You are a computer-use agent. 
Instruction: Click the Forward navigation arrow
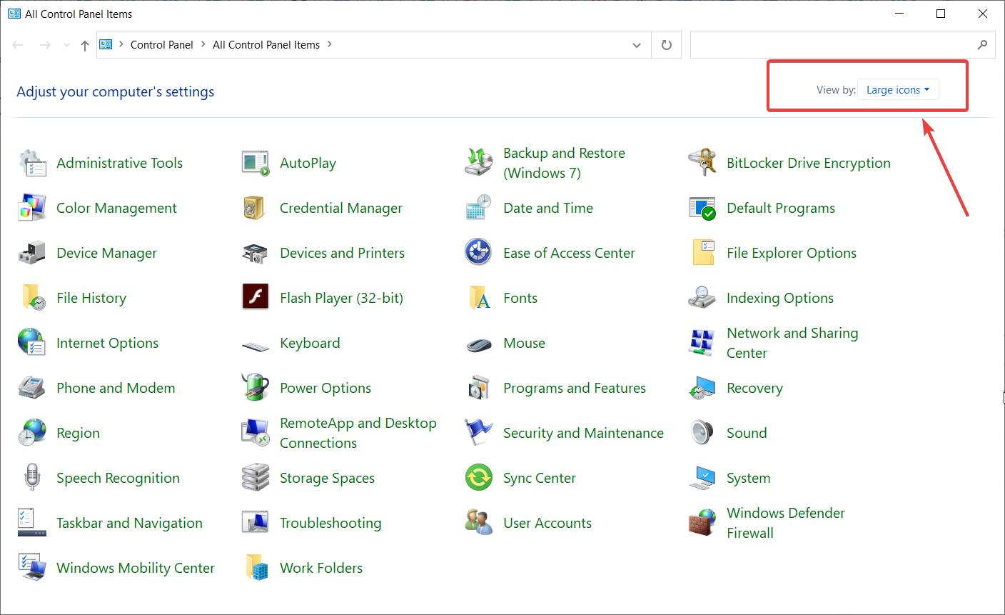pyautogui.click(x=45, y=45)
